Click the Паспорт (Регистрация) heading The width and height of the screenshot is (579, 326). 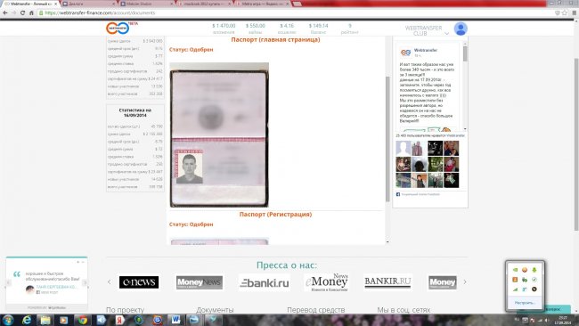275,214
